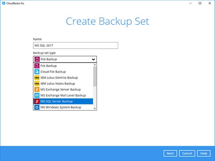
Task: Choose Cloud File Backup option
Action: pos(63,72)
